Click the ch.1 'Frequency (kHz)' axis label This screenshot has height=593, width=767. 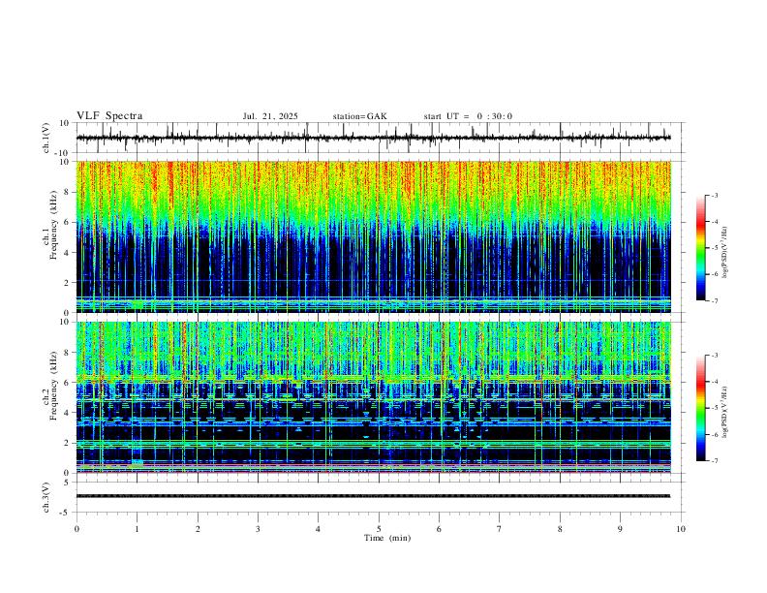[x=53, y=226]
